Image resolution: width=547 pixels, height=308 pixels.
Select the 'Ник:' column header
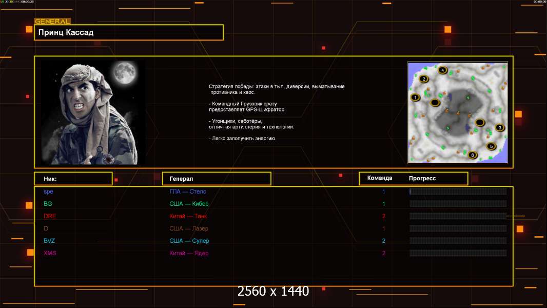click(73, 179)
